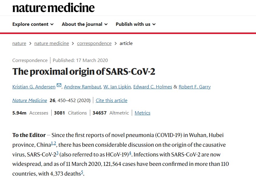Select author Edward C. Holmes
The height and width of the screenshot is (185, 256).
click(x=153, y=87)
